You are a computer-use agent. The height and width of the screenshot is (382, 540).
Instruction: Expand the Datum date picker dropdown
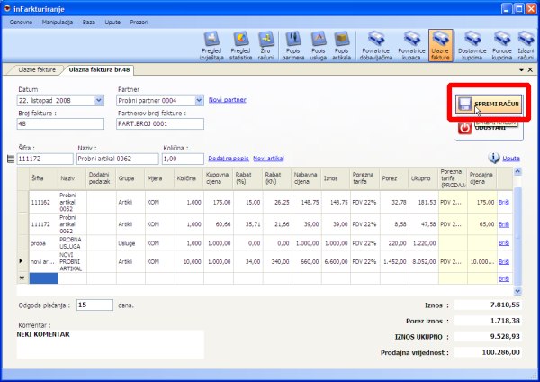[104, 100]
